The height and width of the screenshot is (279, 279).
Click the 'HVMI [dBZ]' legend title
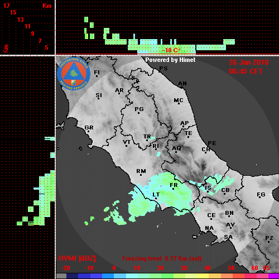pyautogui.click(x=77, y=258)
